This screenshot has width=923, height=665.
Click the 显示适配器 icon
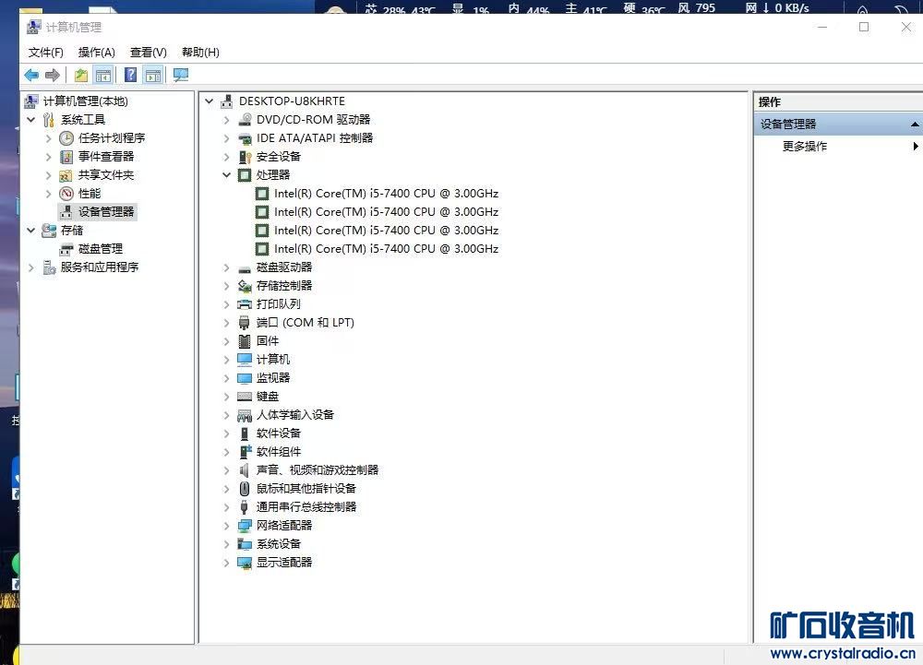(245, 563)
